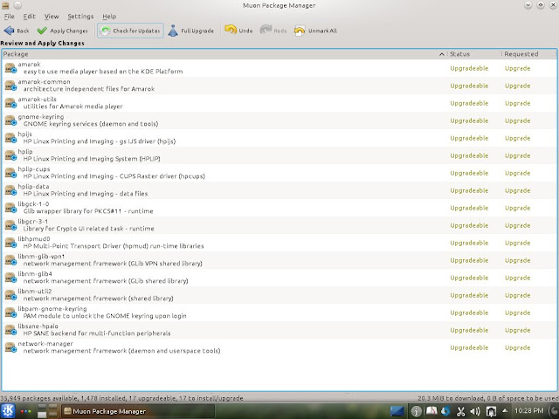Open the activities three-dots icon in panel
The height and width of the screenshot is (419, 559).
pyautogui.click(x=25, y=411)
